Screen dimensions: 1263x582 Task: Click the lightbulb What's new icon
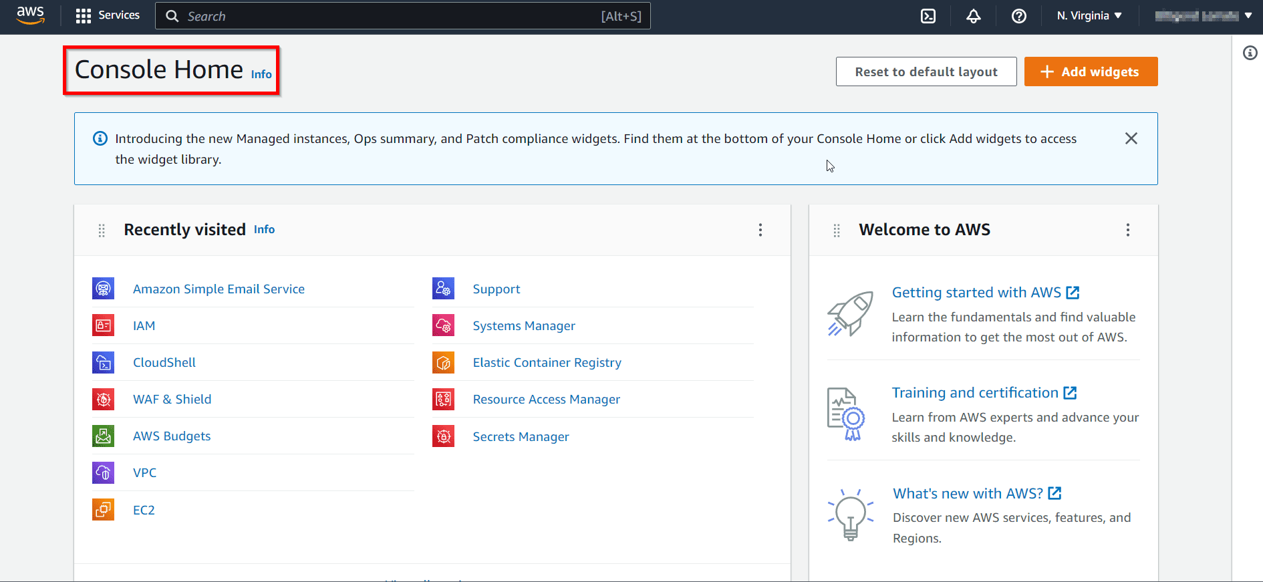pos(851,515)
